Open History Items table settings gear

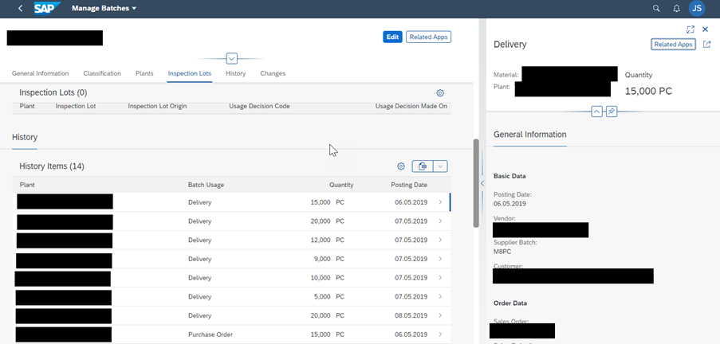pos(401,166)
